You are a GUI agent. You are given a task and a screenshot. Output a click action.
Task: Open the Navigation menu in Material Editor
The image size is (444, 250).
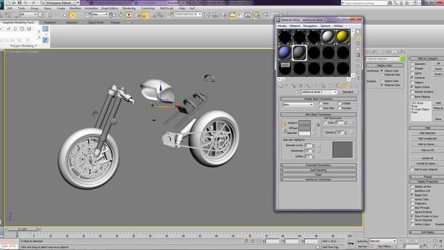coord(310,26)
